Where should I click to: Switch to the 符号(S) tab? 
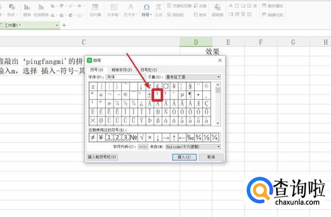tap(97, 70)
